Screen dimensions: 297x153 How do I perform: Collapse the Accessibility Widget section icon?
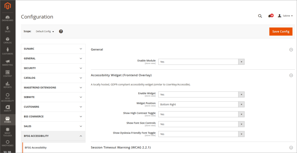pyautogui.click(x=291, y=75)
